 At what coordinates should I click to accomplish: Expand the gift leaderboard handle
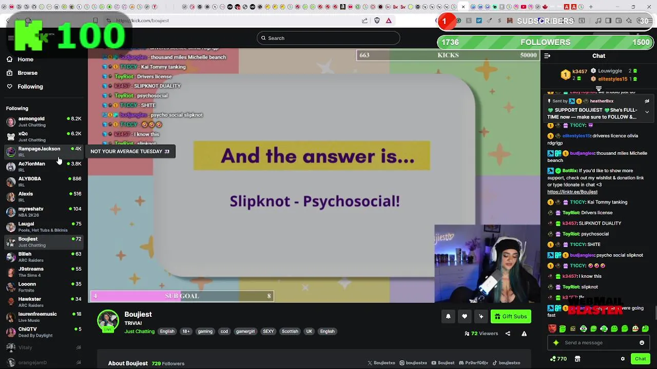click(x=598, y=89)
